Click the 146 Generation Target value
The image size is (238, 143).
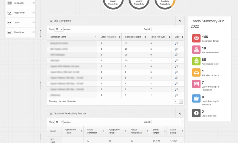click(x=205, y=37)
